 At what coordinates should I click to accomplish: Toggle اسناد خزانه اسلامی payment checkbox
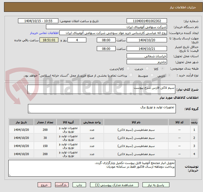131,75
